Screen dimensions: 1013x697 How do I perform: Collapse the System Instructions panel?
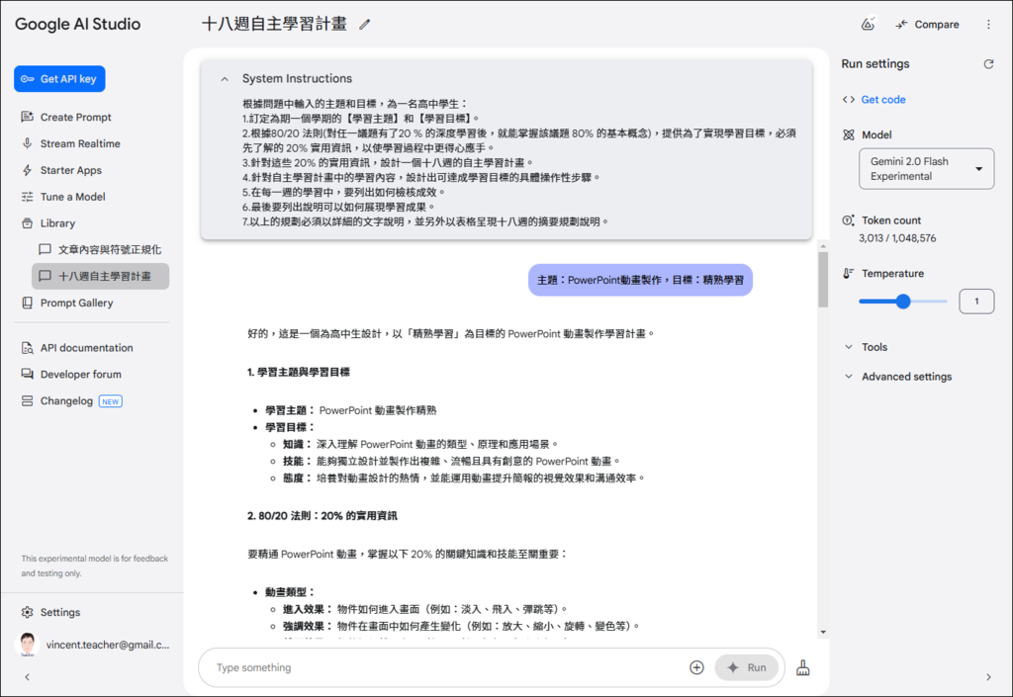225,79
